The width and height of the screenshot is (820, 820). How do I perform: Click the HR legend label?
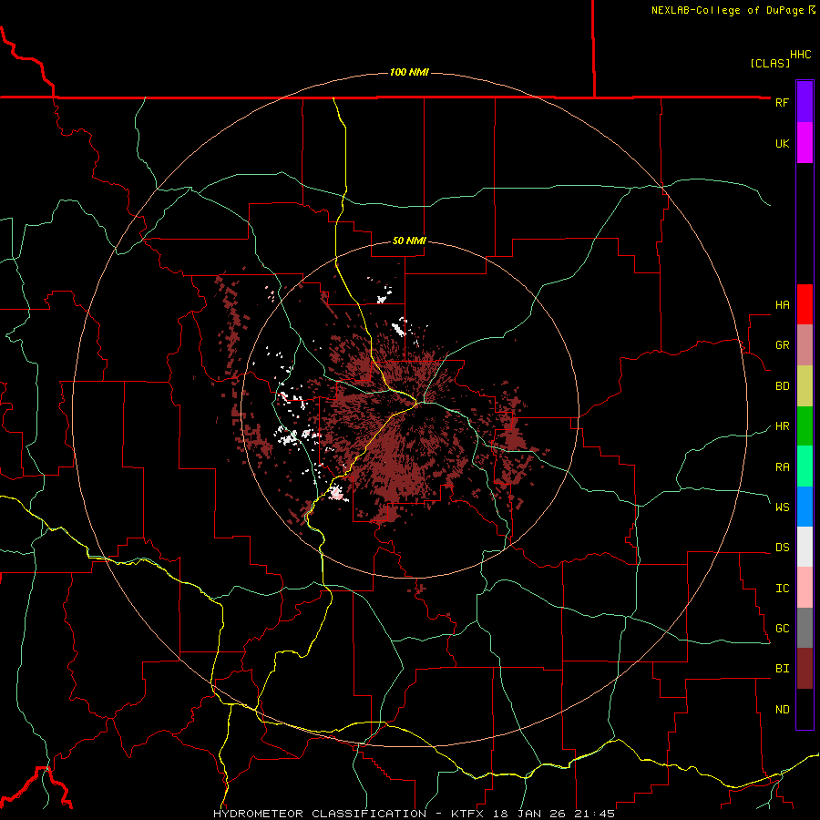coord(782,426)
